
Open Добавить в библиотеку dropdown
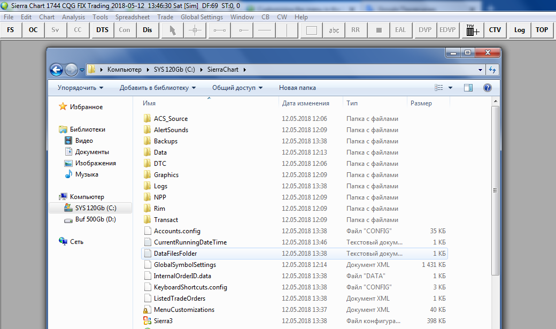click(158, 88)
